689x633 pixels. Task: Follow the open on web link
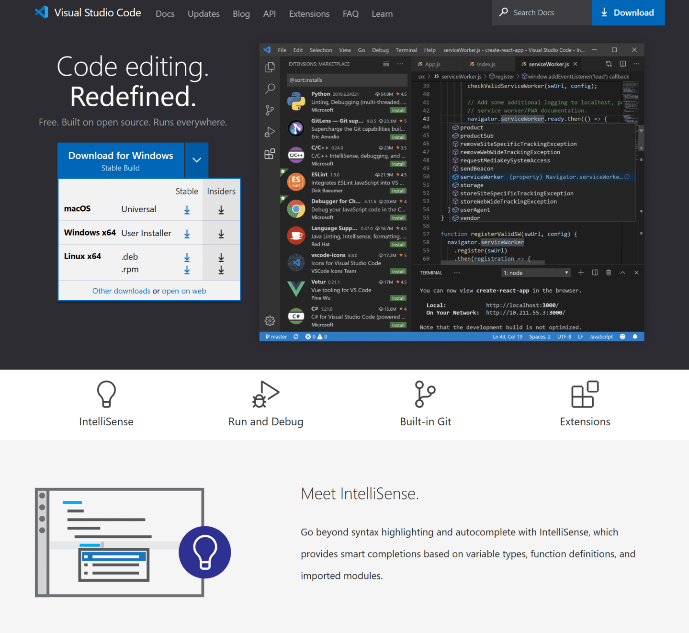pos(184,291)
